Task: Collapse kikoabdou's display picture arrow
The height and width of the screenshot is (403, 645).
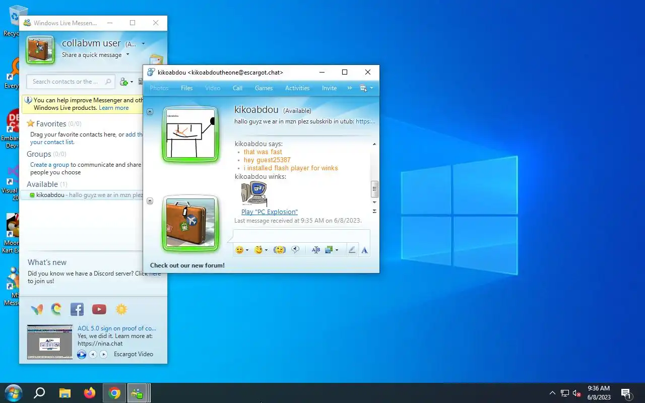Action: [x=150, y=112]
